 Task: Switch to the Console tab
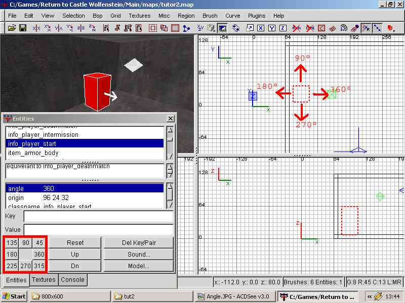click(x=72, y=279)
